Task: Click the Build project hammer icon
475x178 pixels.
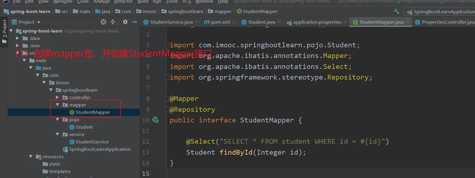Action: click(x=396, y=12)
